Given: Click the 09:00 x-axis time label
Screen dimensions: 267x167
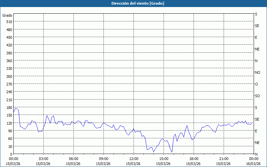Looking at the screenshot, I should point(103,159).
